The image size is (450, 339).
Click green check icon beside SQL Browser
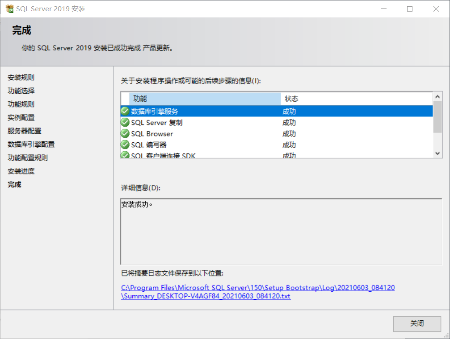(x=125, y=133)
